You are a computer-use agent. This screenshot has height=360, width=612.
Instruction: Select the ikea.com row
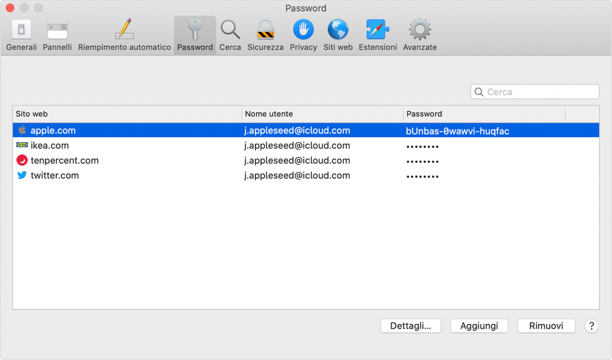pyautogui.click(x=306, y=145)
